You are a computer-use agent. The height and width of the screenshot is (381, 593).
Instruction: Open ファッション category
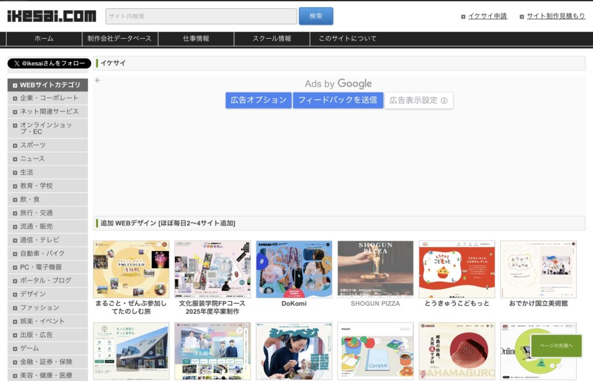[x=47, y=308]
